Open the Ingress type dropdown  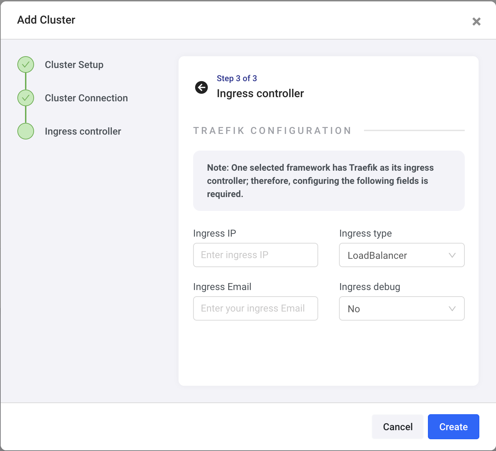point(402,255)
